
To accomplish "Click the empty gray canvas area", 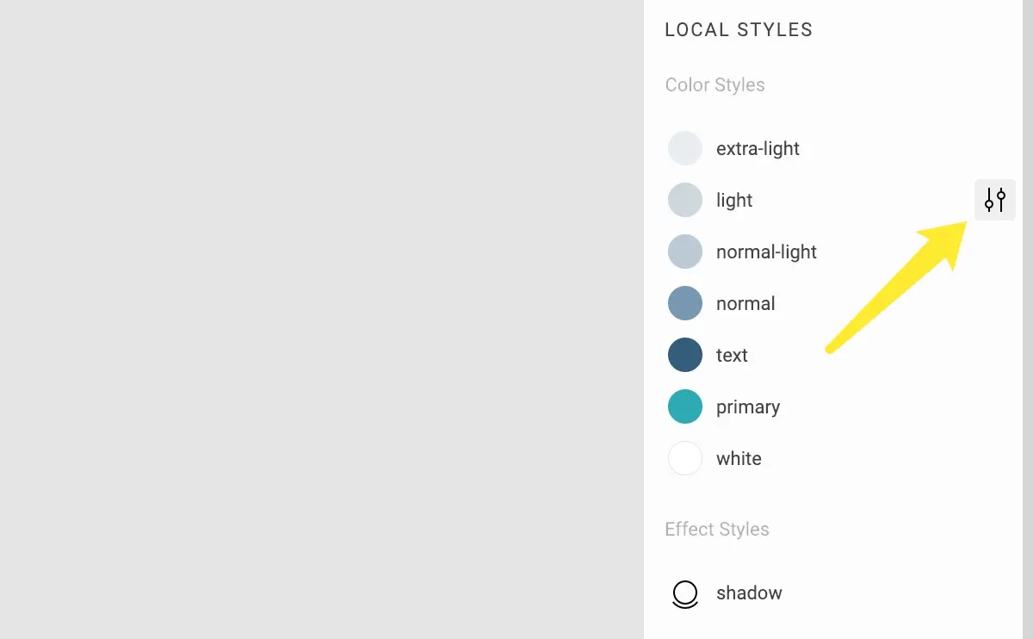I will coord(322,319).
